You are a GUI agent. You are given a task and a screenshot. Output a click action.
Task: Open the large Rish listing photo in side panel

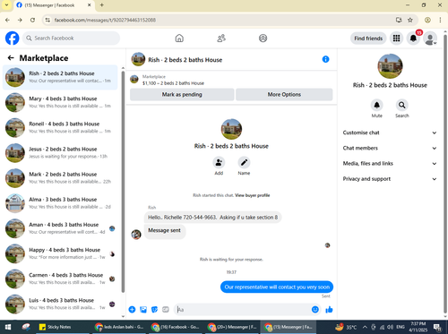390,66
